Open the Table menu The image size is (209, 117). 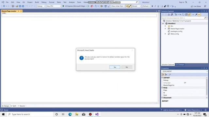(59, 2)
